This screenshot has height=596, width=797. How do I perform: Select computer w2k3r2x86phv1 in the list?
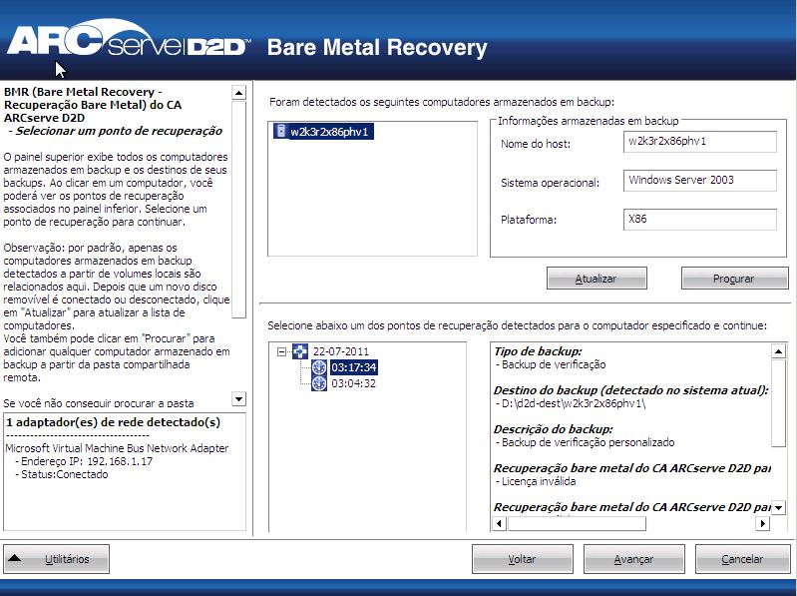point(329,132)
